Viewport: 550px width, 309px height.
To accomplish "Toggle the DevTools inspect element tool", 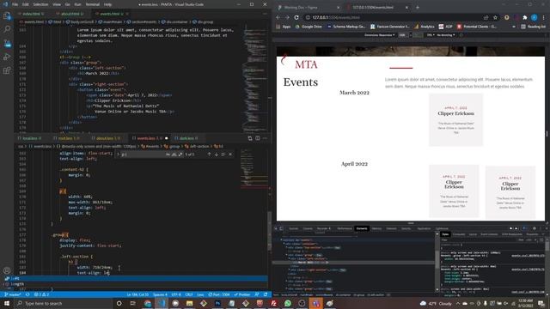I will (x=276, y=228).
